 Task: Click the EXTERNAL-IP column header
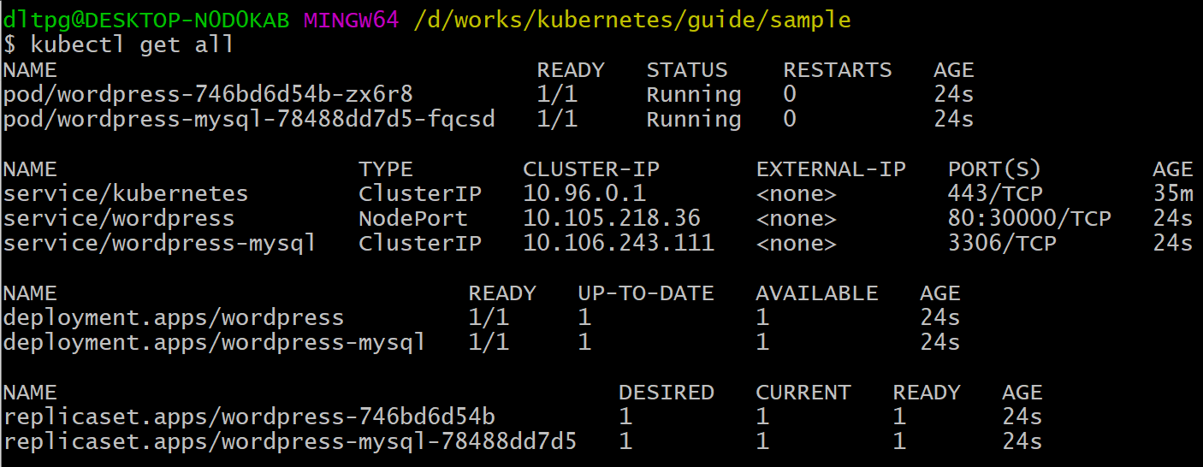pyautogui.click(x=831, y=168)
